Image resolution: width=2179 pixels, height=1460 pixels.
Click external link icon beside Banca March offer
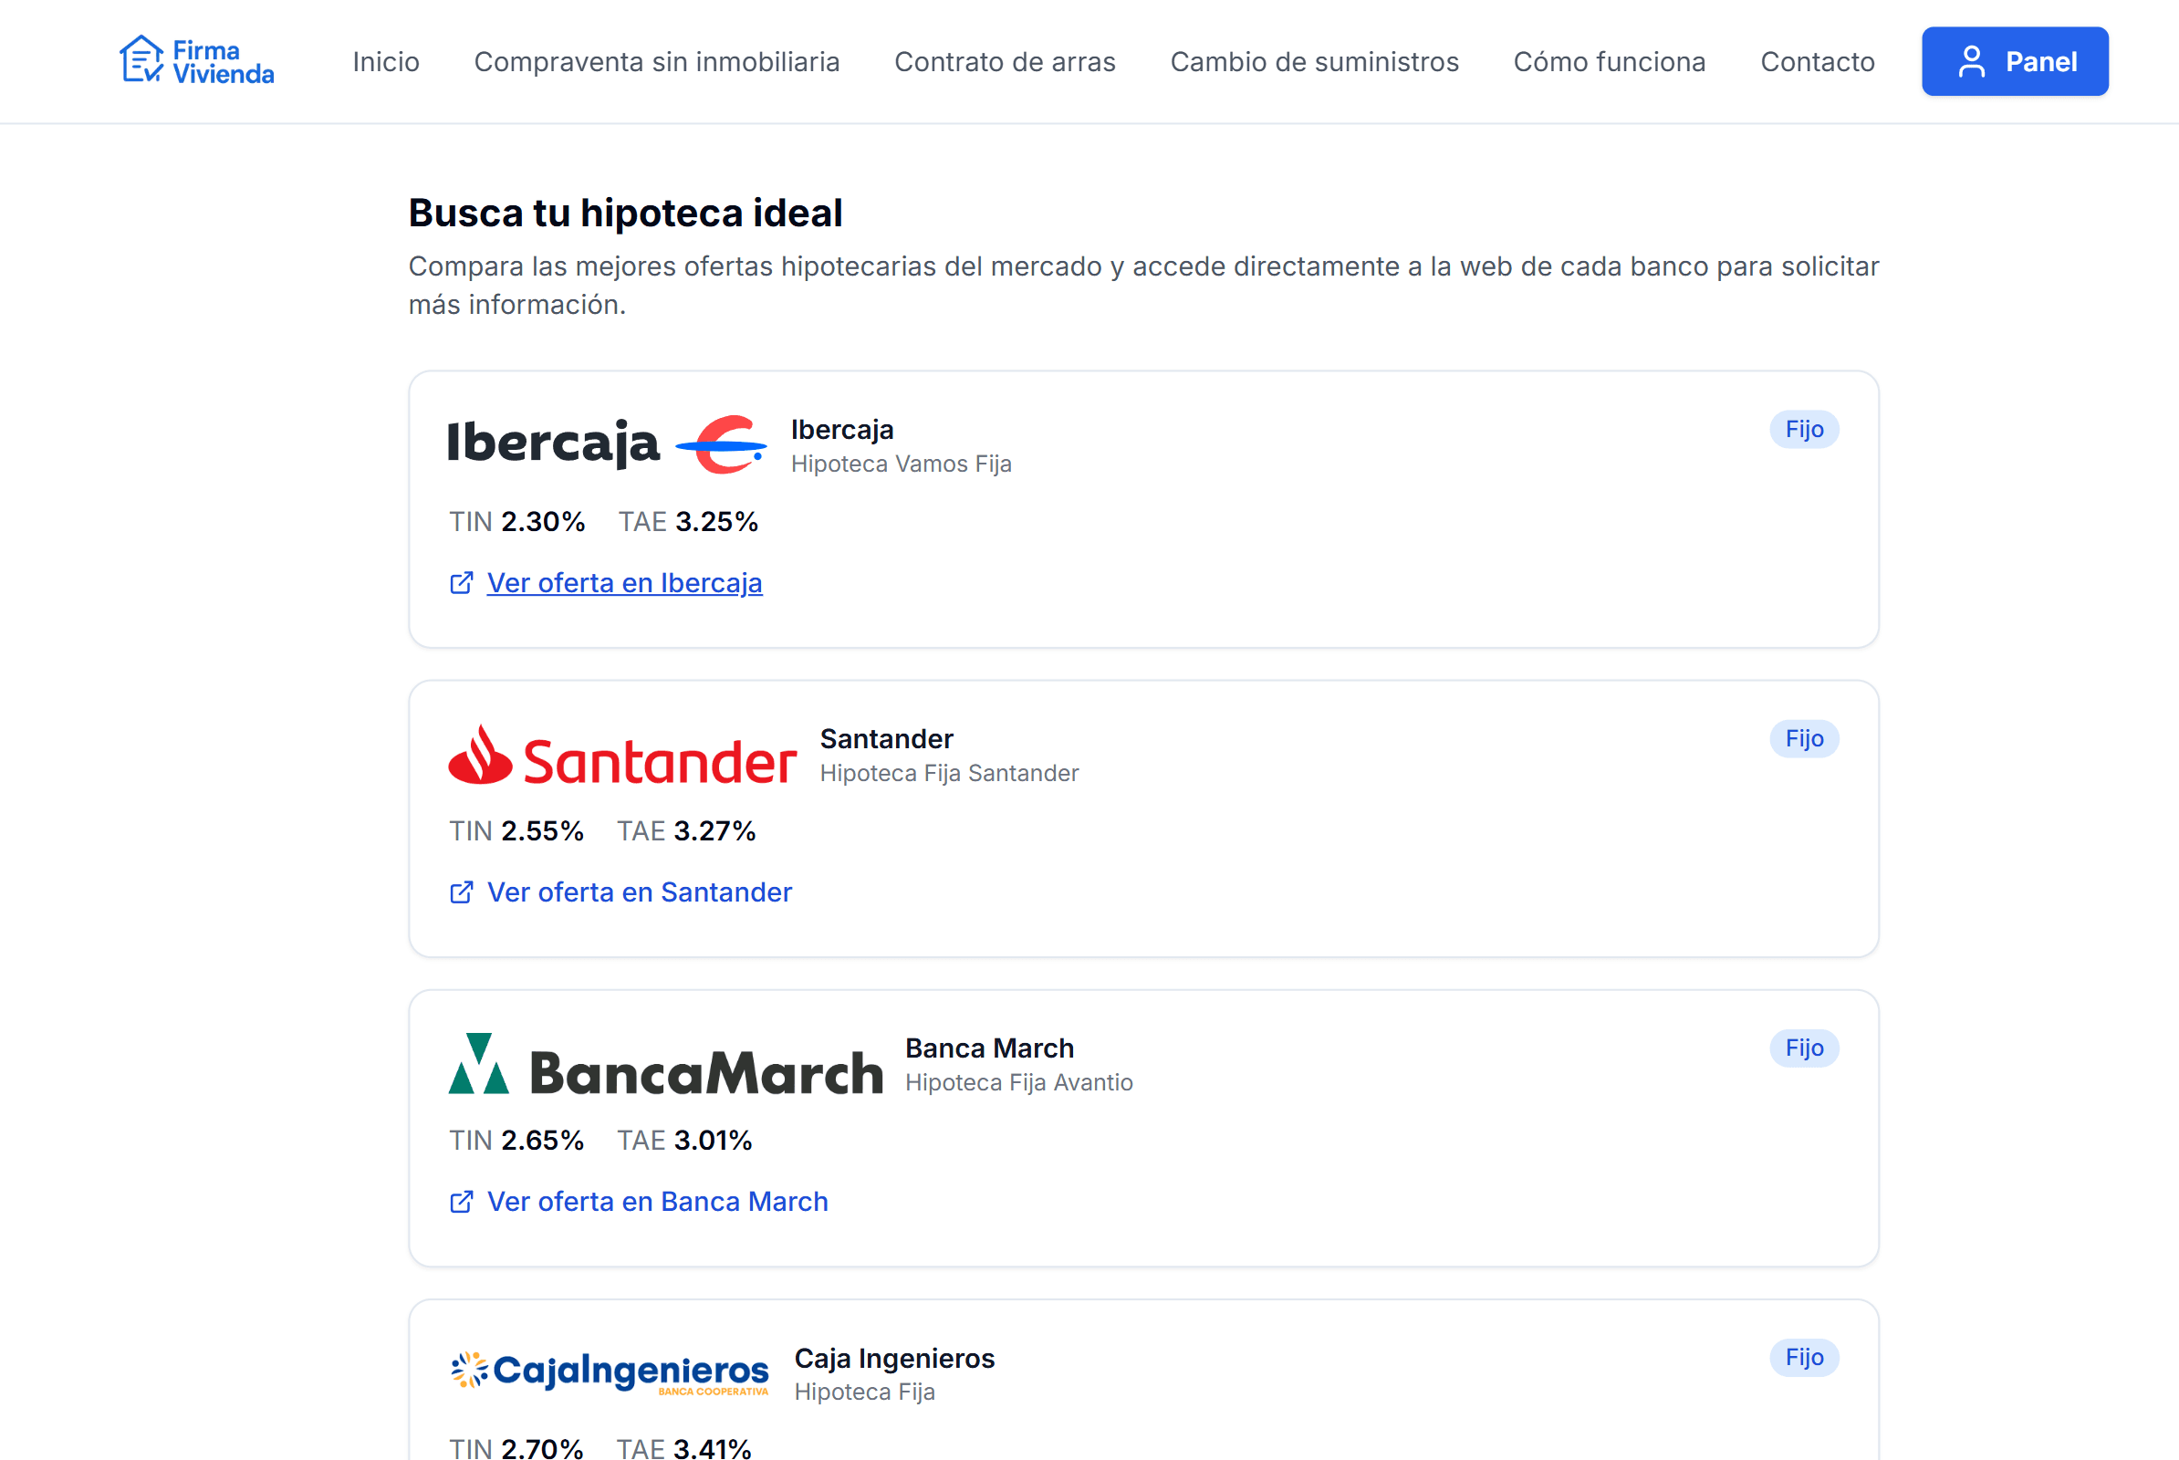(462, 1202)
